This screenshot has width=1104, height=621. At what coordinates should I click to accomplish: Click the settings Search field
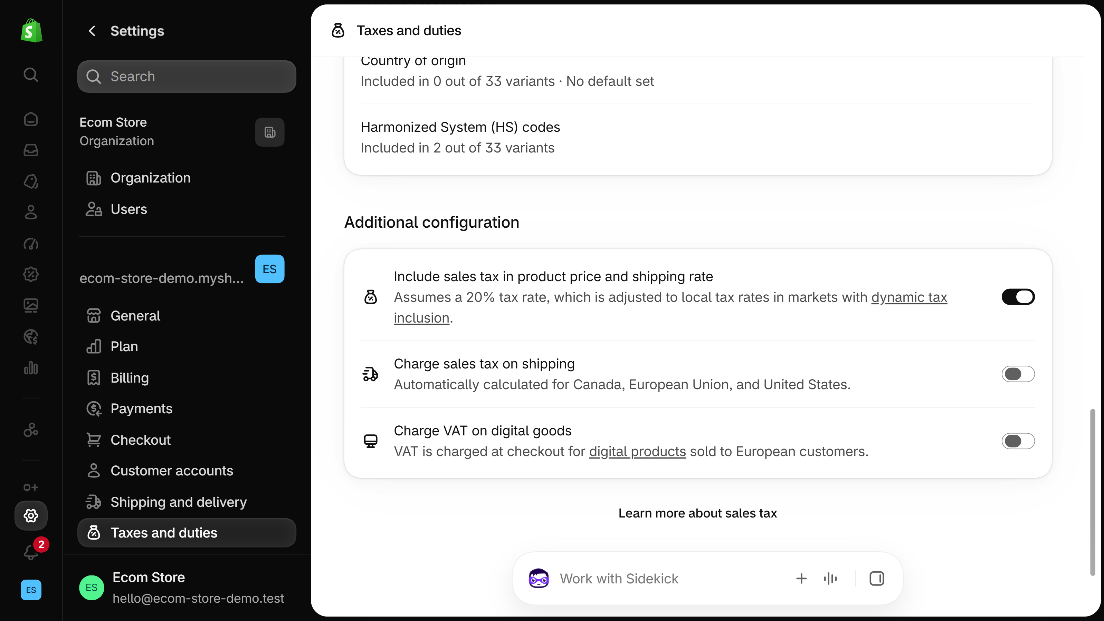pyautogui.click(x=187, y=77)
